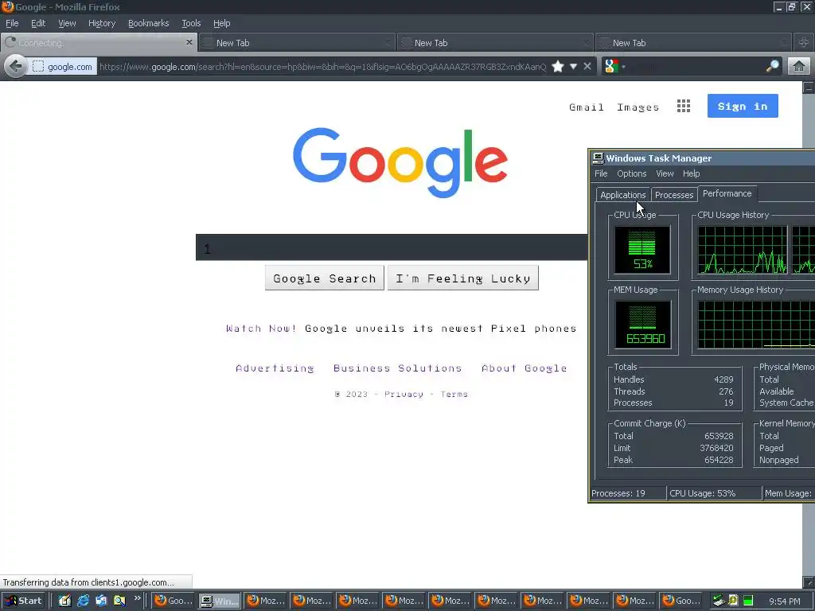The image size is (815, 611).
Task: Open the Privacy link
Action: (x=404, y=395)
